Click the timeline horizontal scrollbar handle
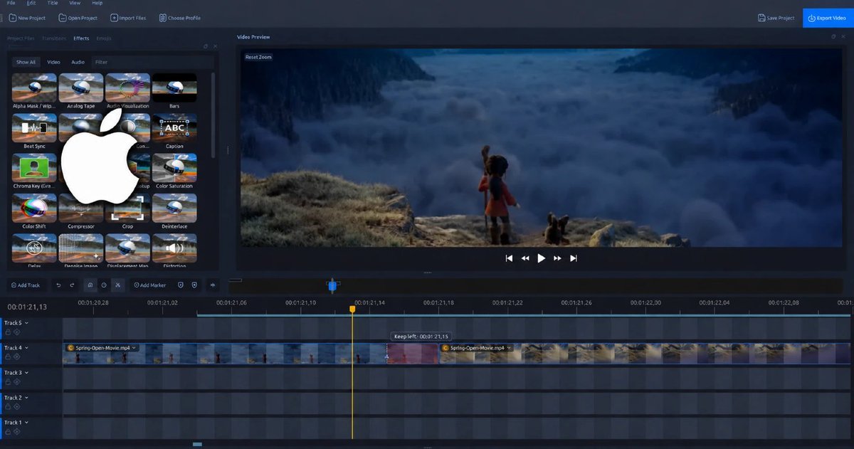Viewport: 854px width, 449px height. (197, 444)
